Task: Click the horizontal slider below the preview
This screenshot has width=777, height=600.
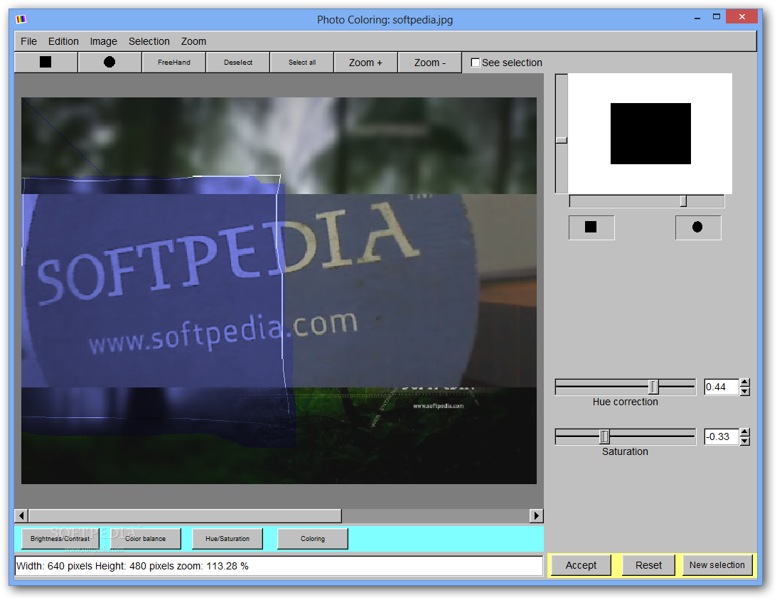Action: 647,201
